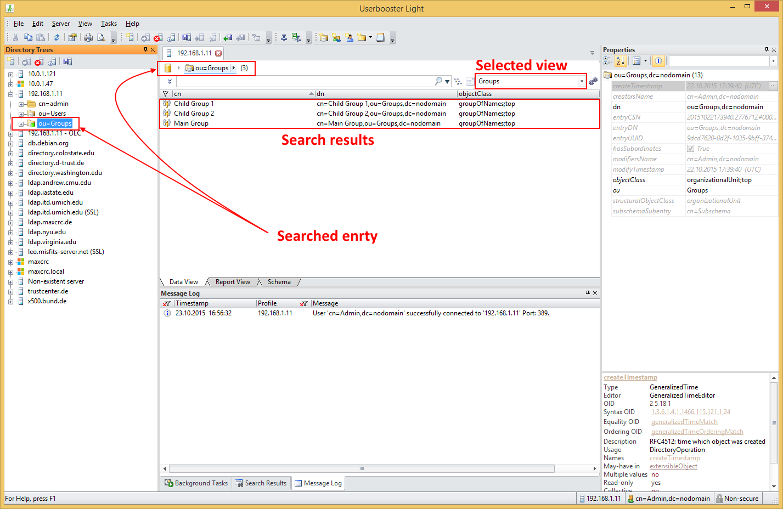783x509 pixels.
Task: Click the New server icon in Directory Trees panel
Action: click(x=11, y=61)
